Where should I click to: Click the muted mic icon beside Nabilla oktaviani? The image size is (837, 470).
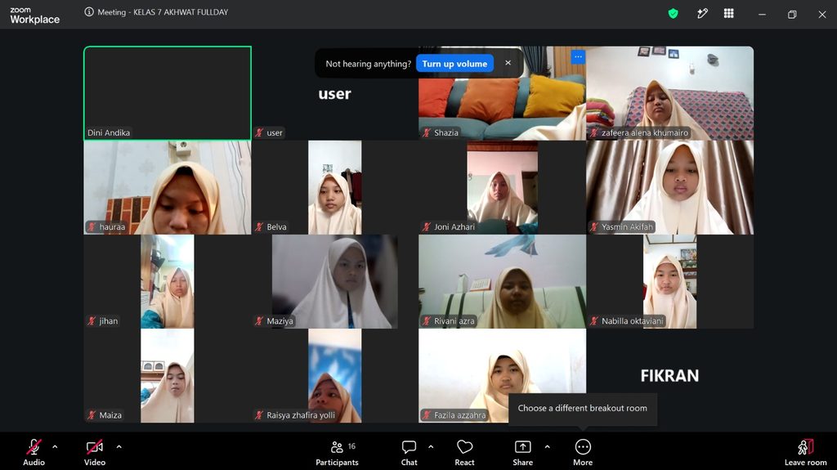pos(594,321)
